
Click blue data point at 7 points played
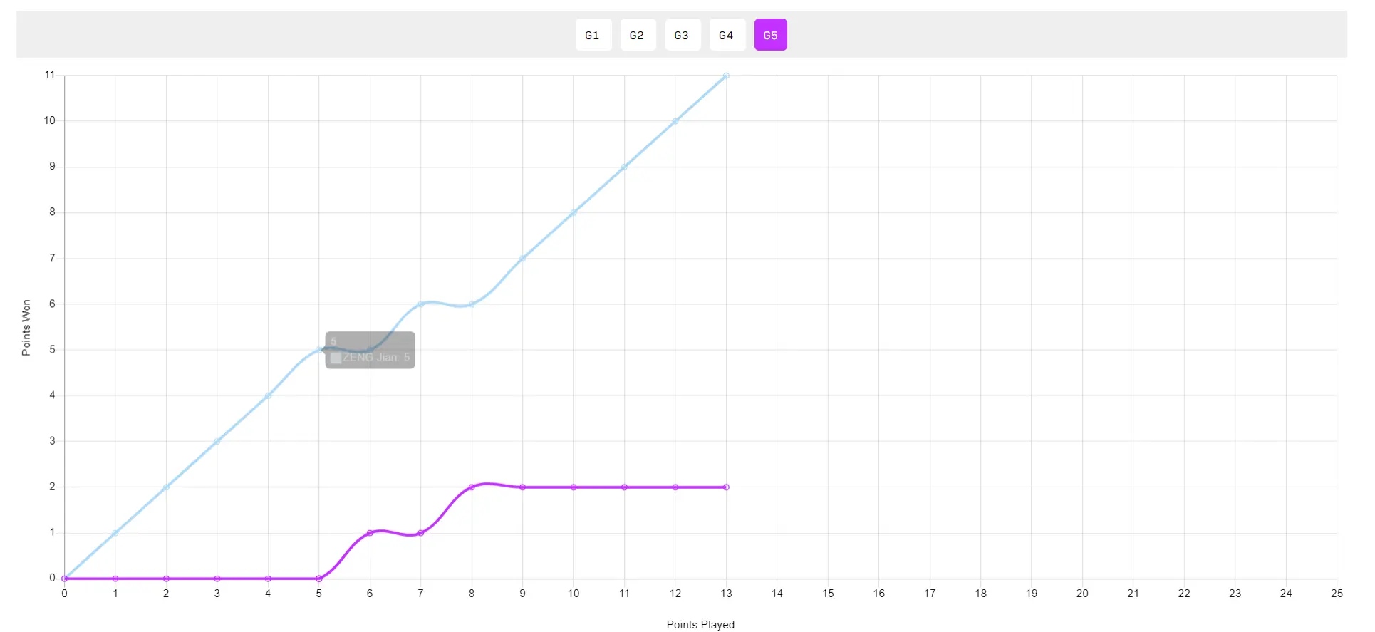pos(420,304)
